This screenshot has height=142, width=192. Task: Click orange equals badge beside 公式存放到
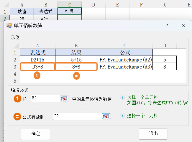pyautogui.click(x=17, y=116)
